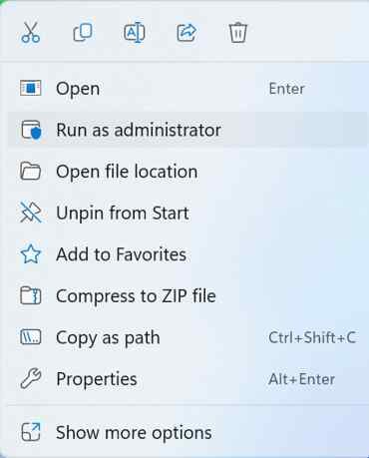The image size is (369, 458).
Task: Choose Run as administrator
Action: (187, 130)
